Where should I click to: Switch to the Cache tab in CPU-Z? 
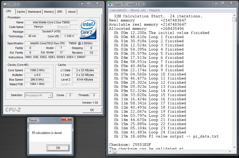pos(21,12)
